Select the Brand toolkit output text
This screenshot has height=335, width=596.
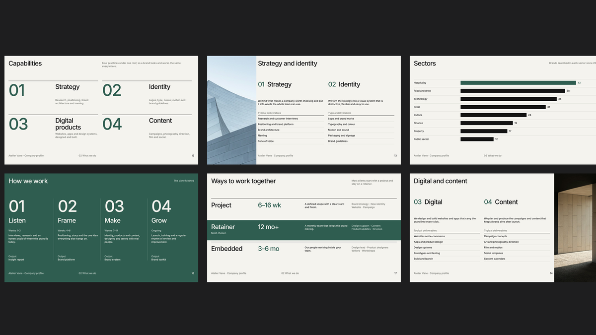pyautogui.click(x=159, y=260)
